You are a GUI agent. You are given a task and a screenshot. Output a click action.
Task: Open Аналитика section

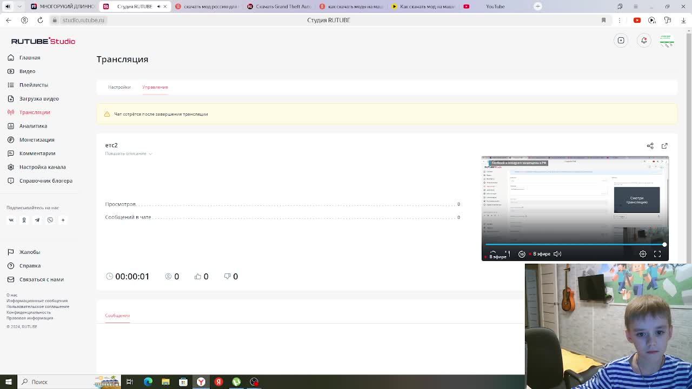tap(33, 126)
